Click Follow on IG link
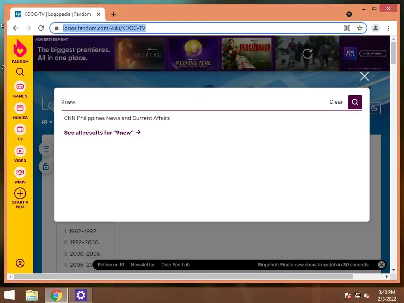This screenshot has height=303, width=404. [x=111, y=265]
